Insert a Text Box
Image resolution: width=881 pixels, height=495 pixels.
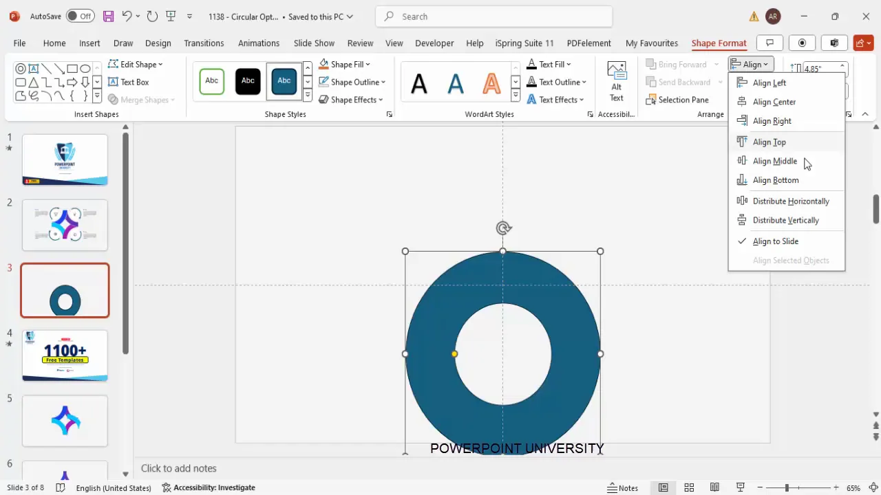tap(129, 82)
